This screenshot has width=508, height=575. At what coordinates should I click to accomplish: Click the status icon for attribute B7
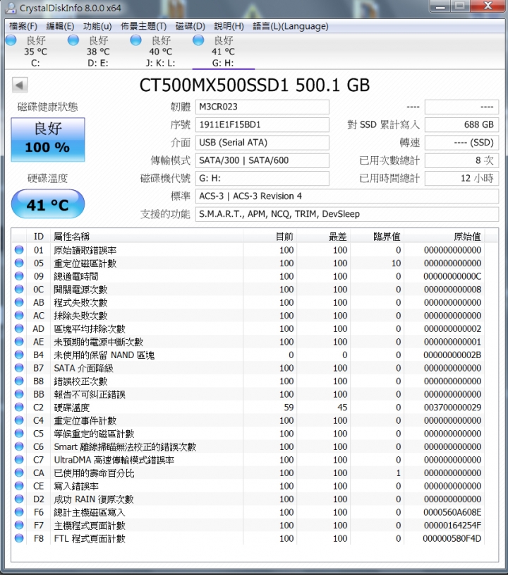click(x=19, y=368)
